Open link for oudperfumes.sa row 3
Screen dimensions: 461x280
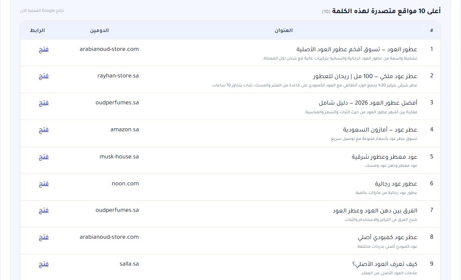(44, 103)
